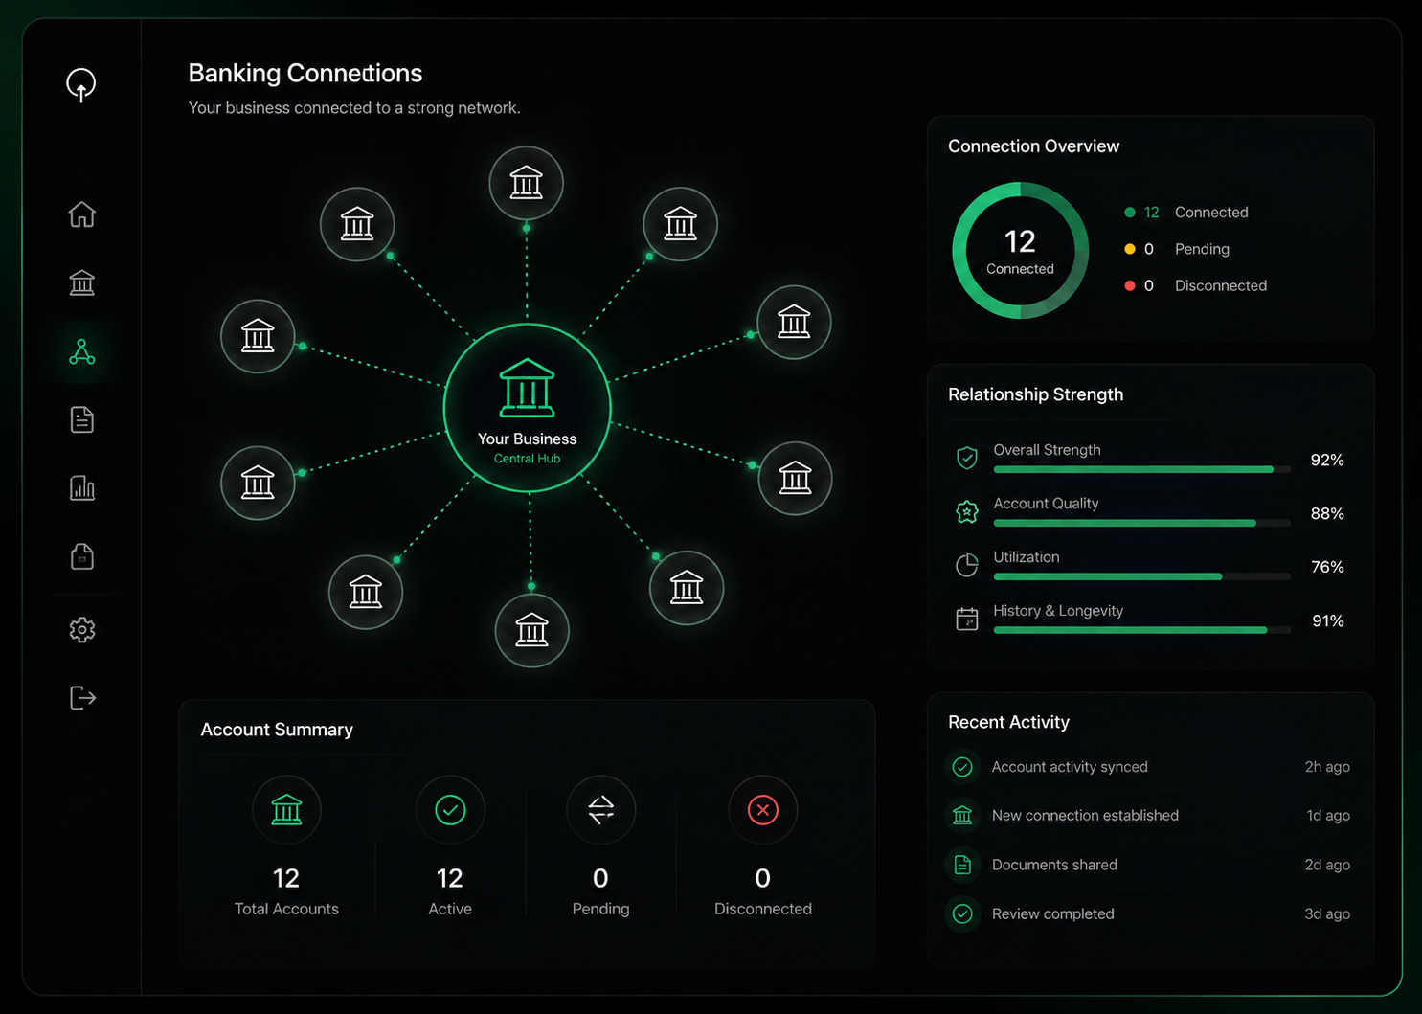The height and width of the screenshot is (1014, 1422).
Task: Select the Your Business central hub node
Action: 527,409
